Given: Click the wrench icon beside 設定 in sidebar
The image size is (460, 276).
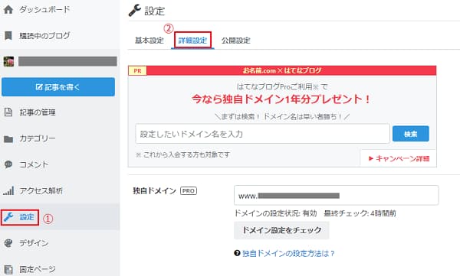Looking at the screenshot, I should click(8, 217).
